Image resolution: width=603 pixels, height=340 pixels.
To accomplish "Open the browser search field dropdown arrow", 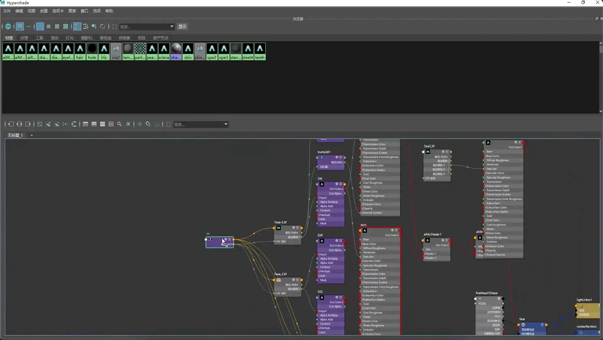I will point(172,26).
